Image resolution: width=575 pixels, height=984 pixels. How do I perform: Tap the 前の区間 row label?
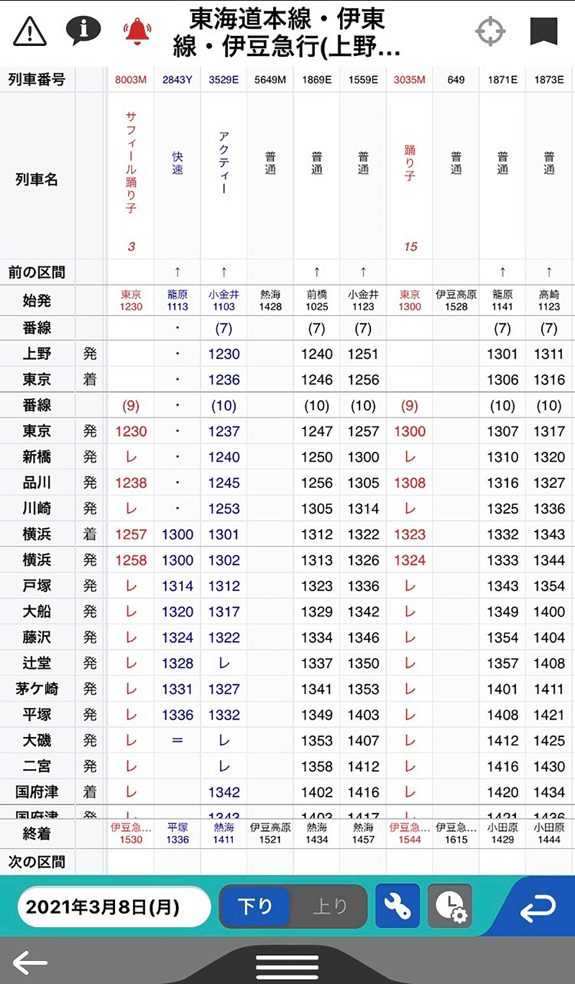pos(37,272)
